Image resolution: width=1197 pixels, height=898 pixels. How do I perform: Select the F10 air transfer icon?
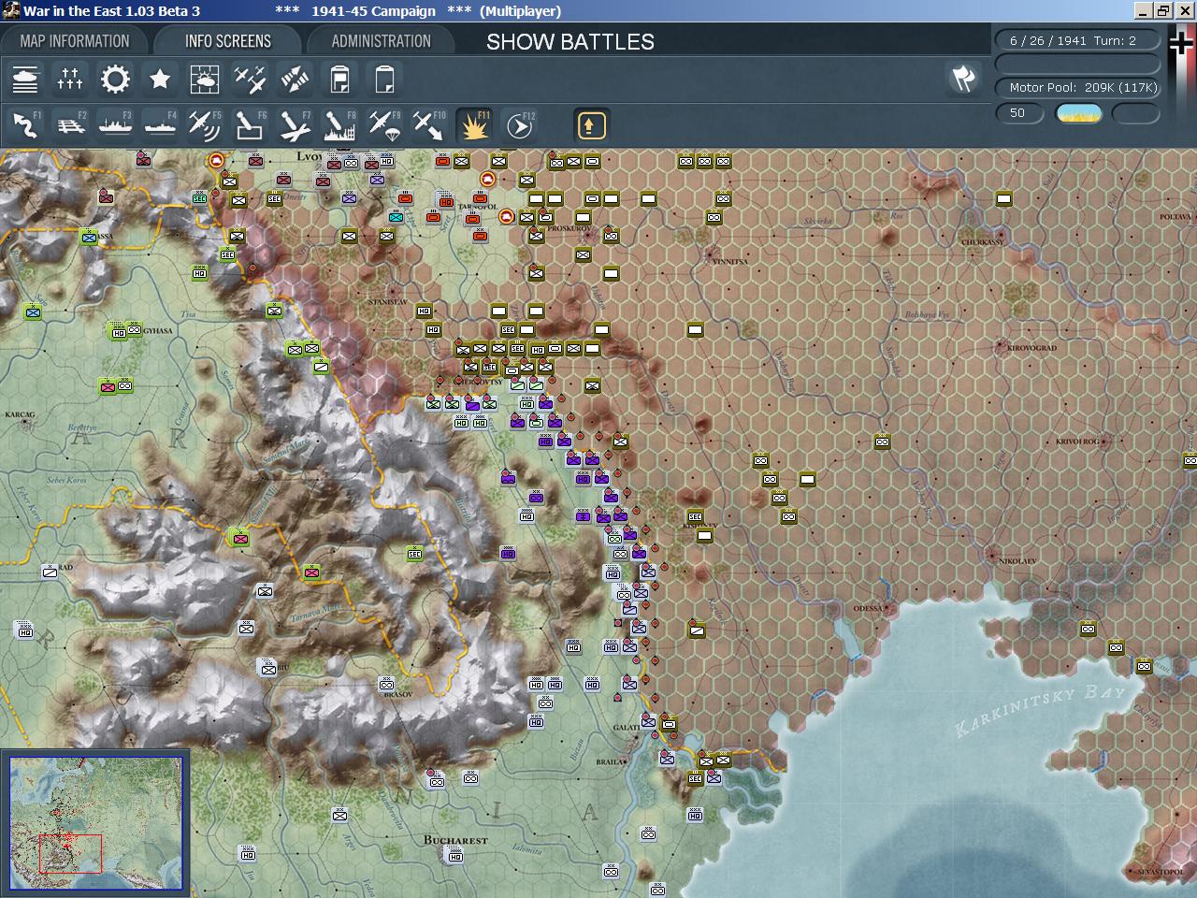coord(429,125)
